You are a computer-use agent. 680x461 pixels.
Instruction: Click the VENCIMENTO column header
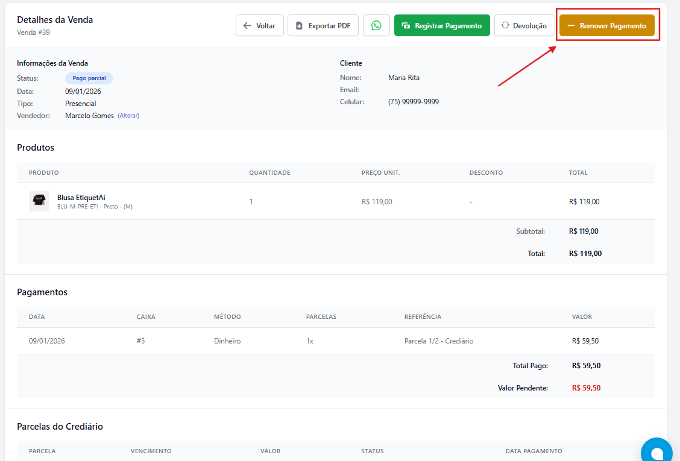point(151,451)
